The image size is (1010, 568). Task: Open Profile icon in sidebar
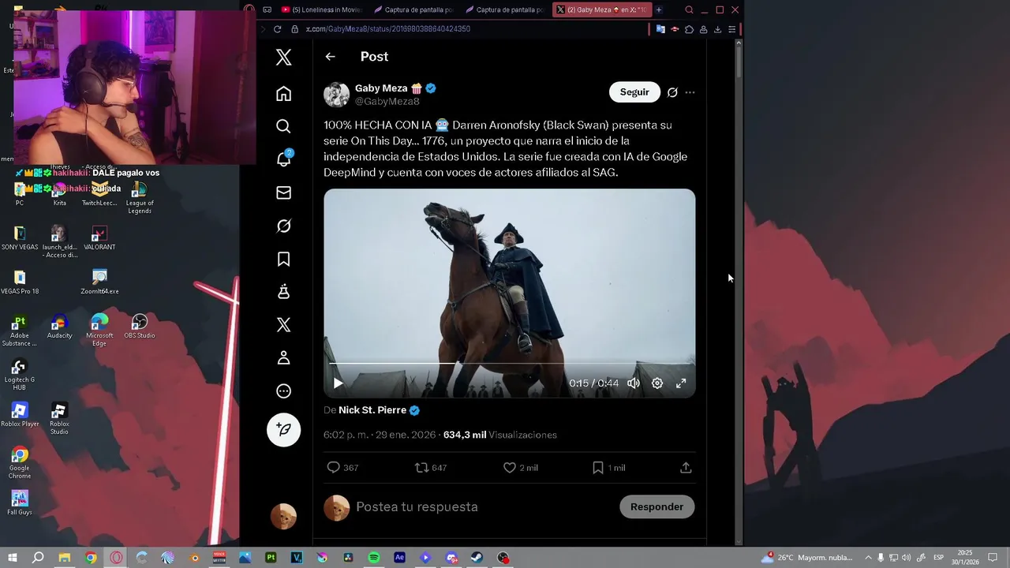point(284,358)
